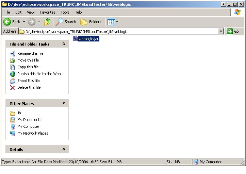246x174 pixels.
Task: Toggle the Folders pane
Action: coord(91,22)
